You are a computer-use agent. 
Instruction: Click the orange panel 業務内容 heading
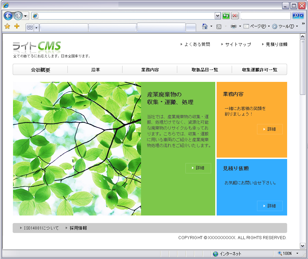coord(233,94)
